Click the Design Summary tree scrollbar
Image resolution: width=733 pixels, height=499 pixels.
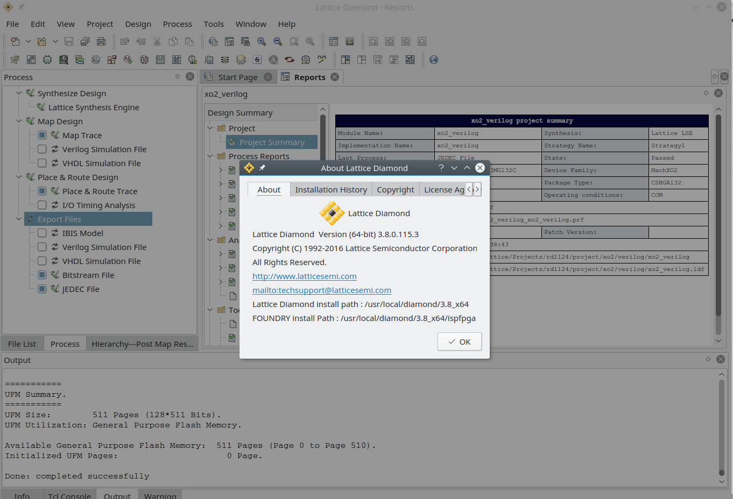[323, 226]
